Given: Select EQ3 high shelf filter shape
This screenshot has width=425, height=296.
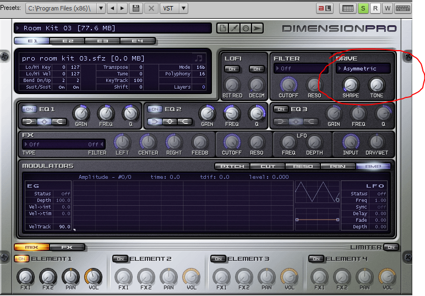Looking at the screenshot, I should (310, 122).
